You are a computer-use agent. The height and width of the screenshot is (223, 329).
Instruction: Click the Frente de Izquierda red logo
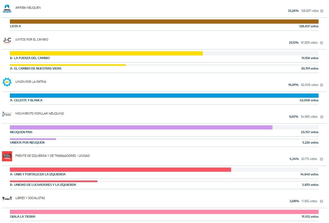(x=7, y=156)
